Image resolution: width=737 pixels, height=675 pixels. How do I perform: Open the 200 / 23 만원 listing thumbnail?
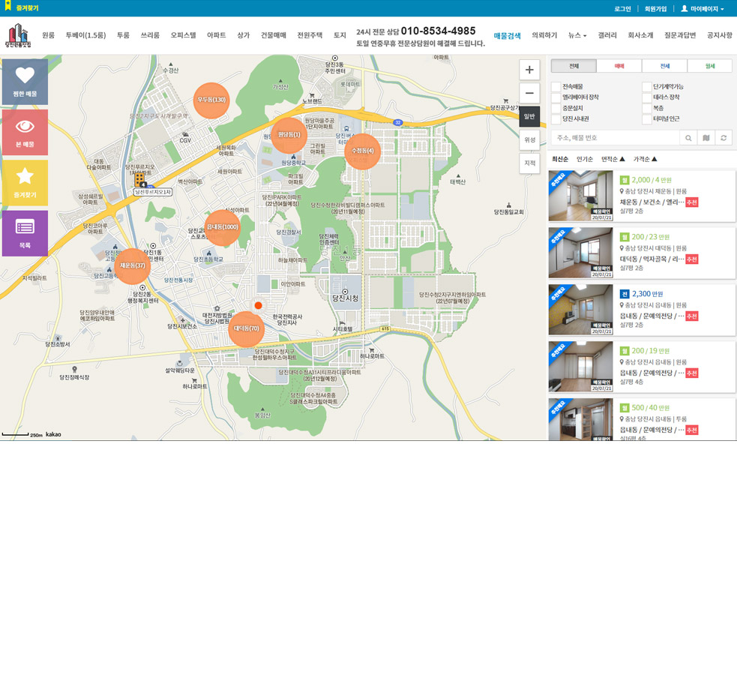[x=581, y=253]
